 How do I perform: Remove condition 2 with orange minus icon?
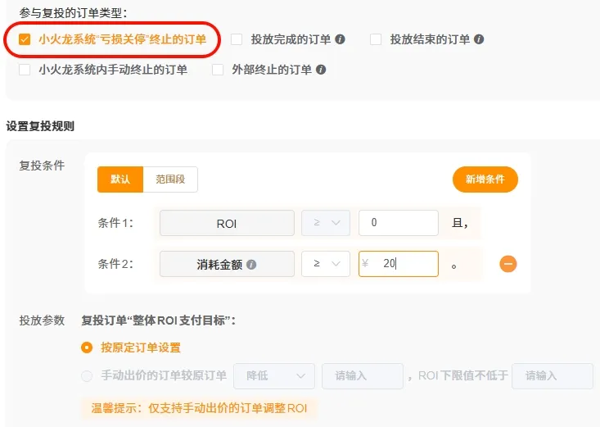[x=508, y=264]
